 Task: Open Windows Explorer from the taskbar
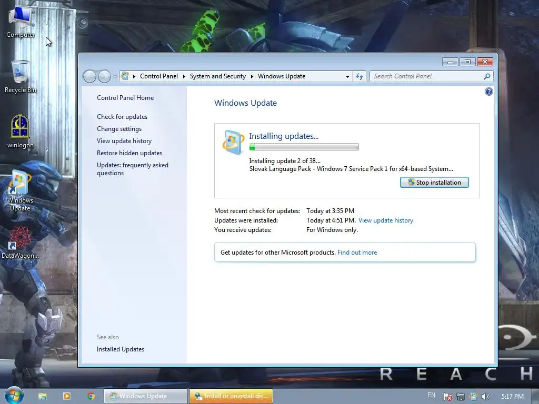(x=43, y=396)
